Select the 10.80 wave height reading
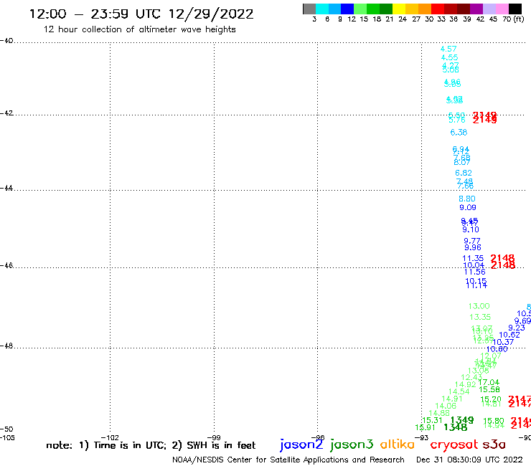Viewport: 531px width, 466px height. point(497,349)
